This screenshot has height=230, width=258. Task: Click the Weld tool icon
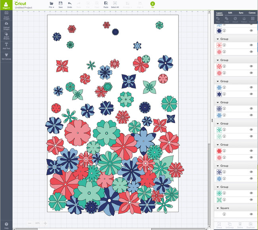tap(227, 19)
